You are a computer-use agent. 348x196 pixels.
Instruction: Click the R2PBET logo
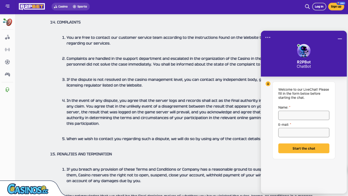point(32,6)
